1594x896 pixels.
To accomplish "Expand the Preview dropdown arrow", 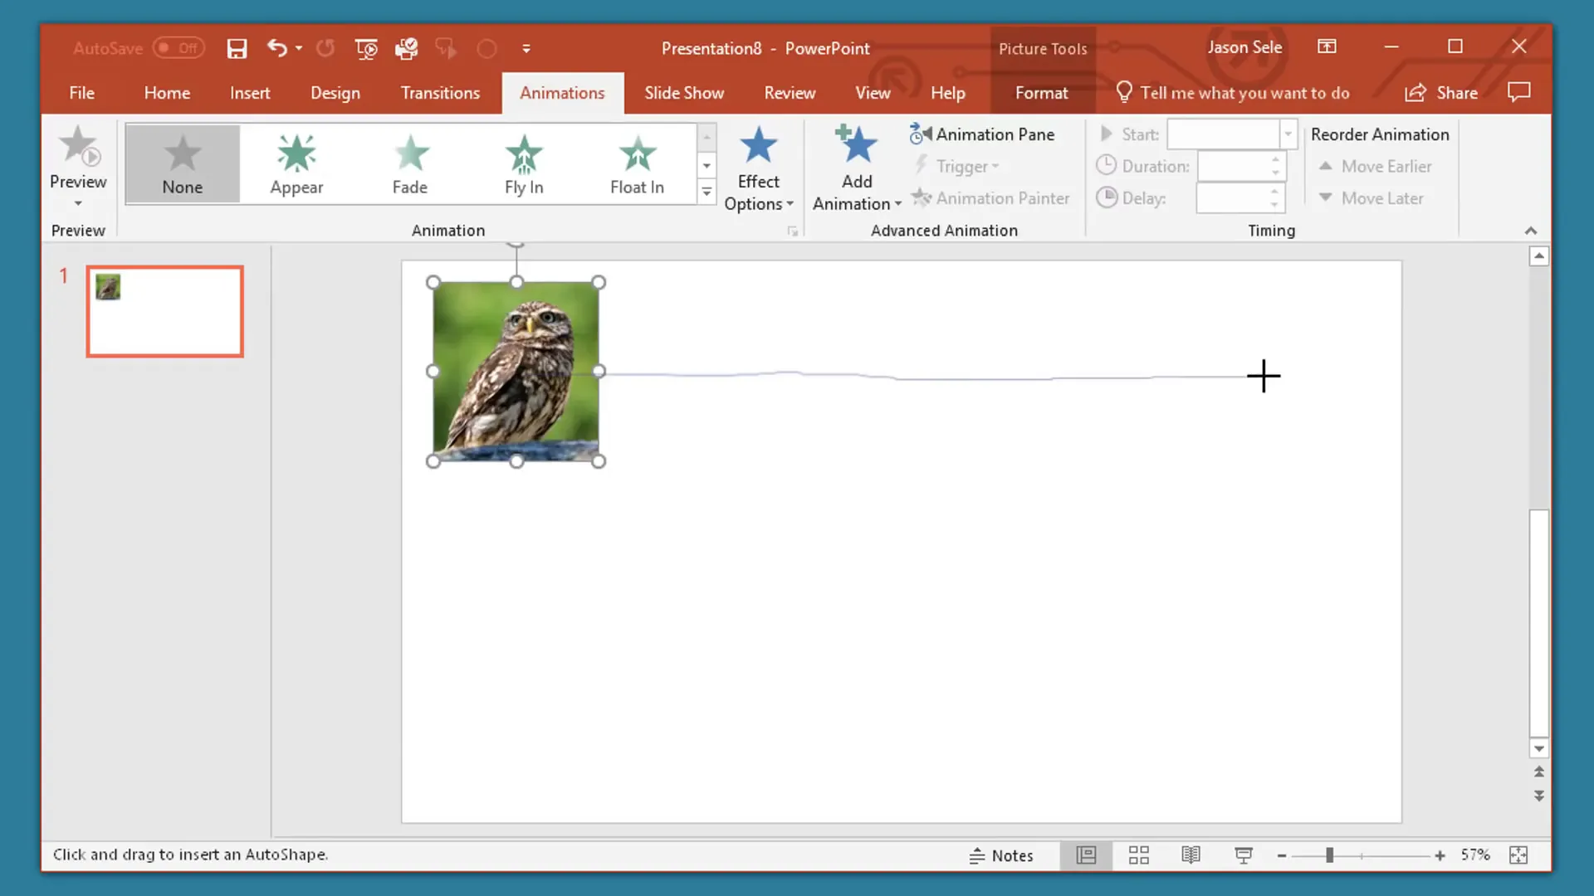I will (78, 204).
